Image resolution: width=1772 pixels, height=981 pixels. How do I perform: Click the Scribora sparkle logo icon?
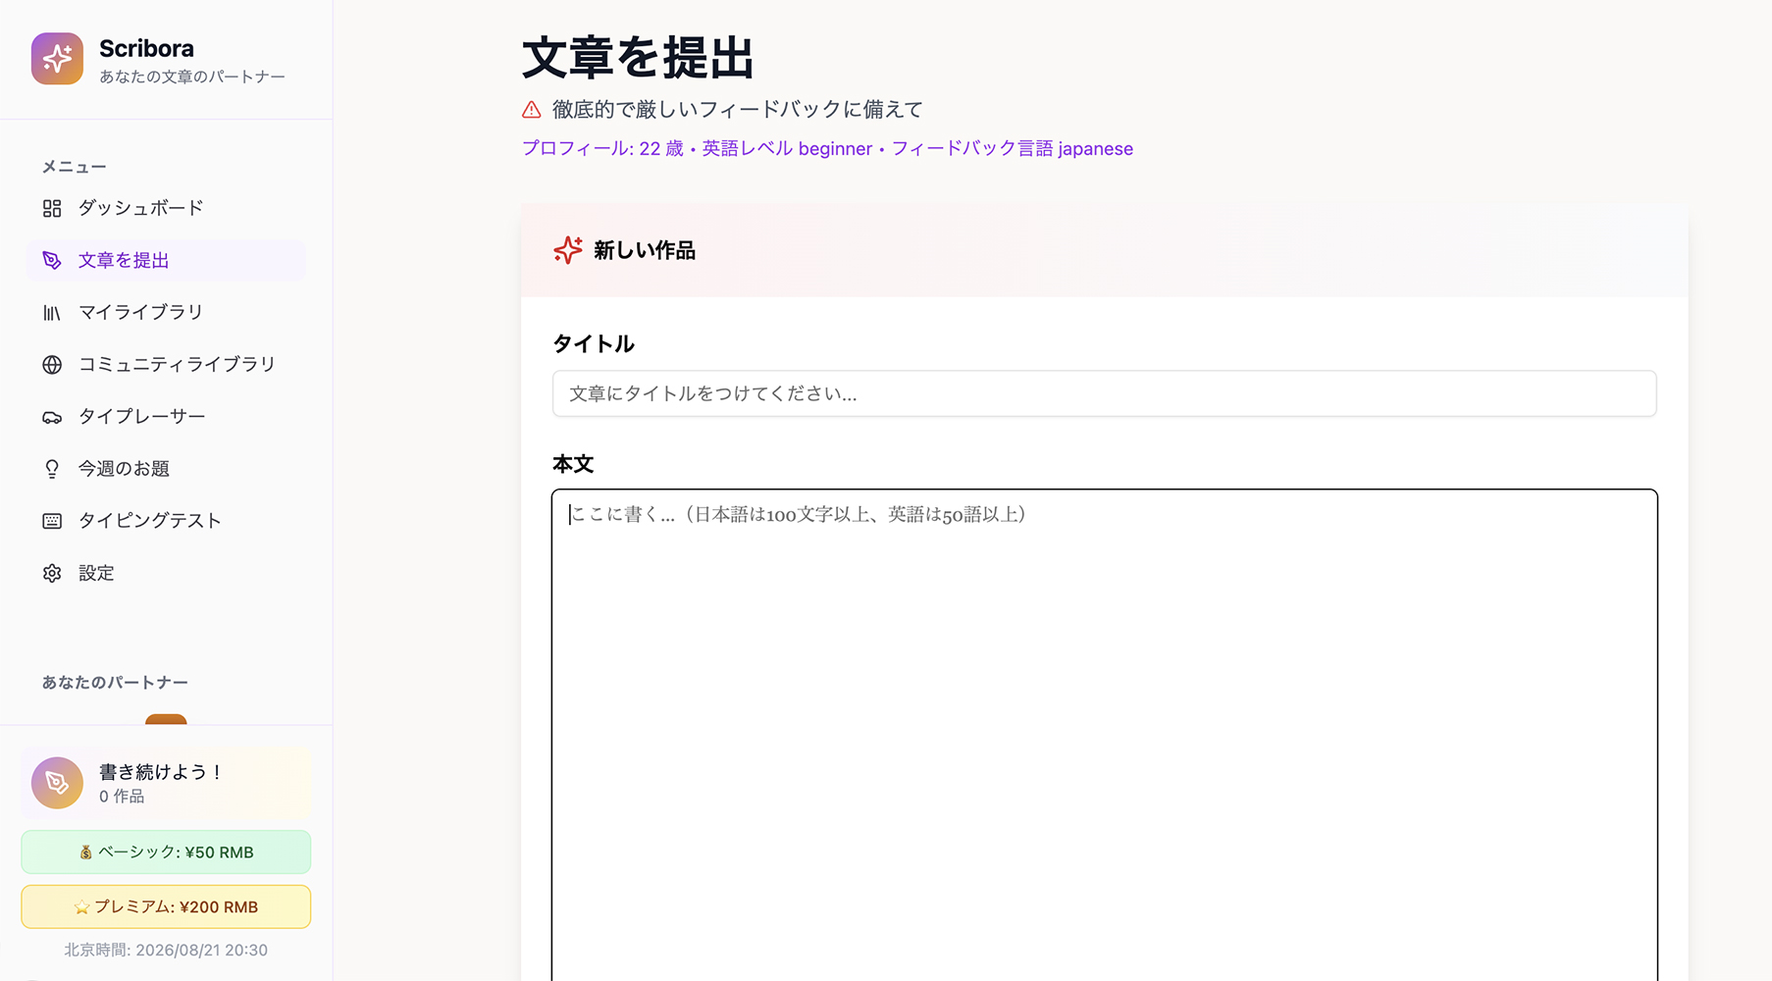57,59
